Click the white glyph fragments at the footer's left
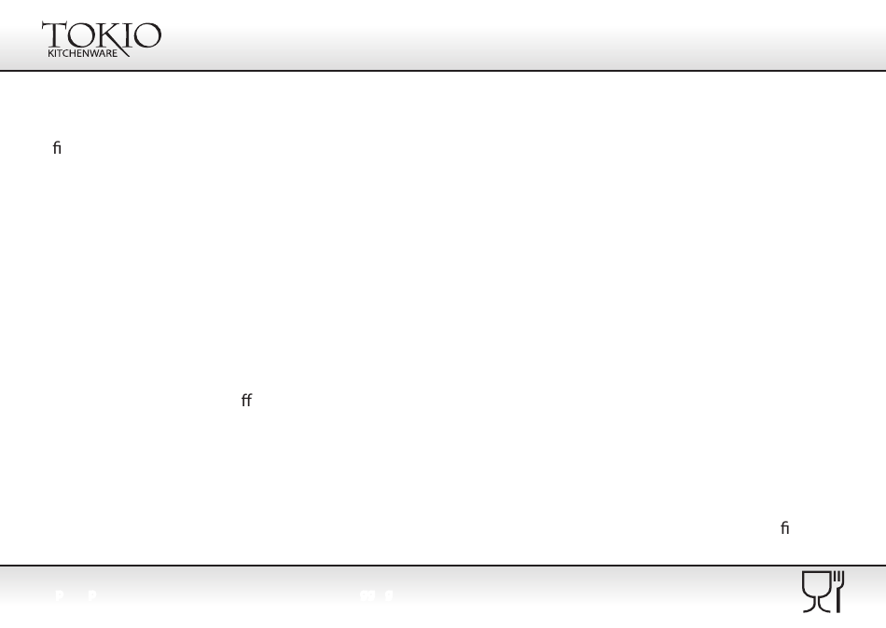The image size is (886, 628). (76, 595)
